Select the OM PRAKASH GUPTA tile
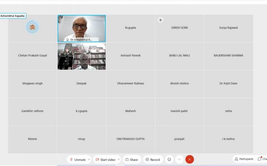The width and height of the screenshot is (267, 166). pyautogui.click(x=131, y=139)
